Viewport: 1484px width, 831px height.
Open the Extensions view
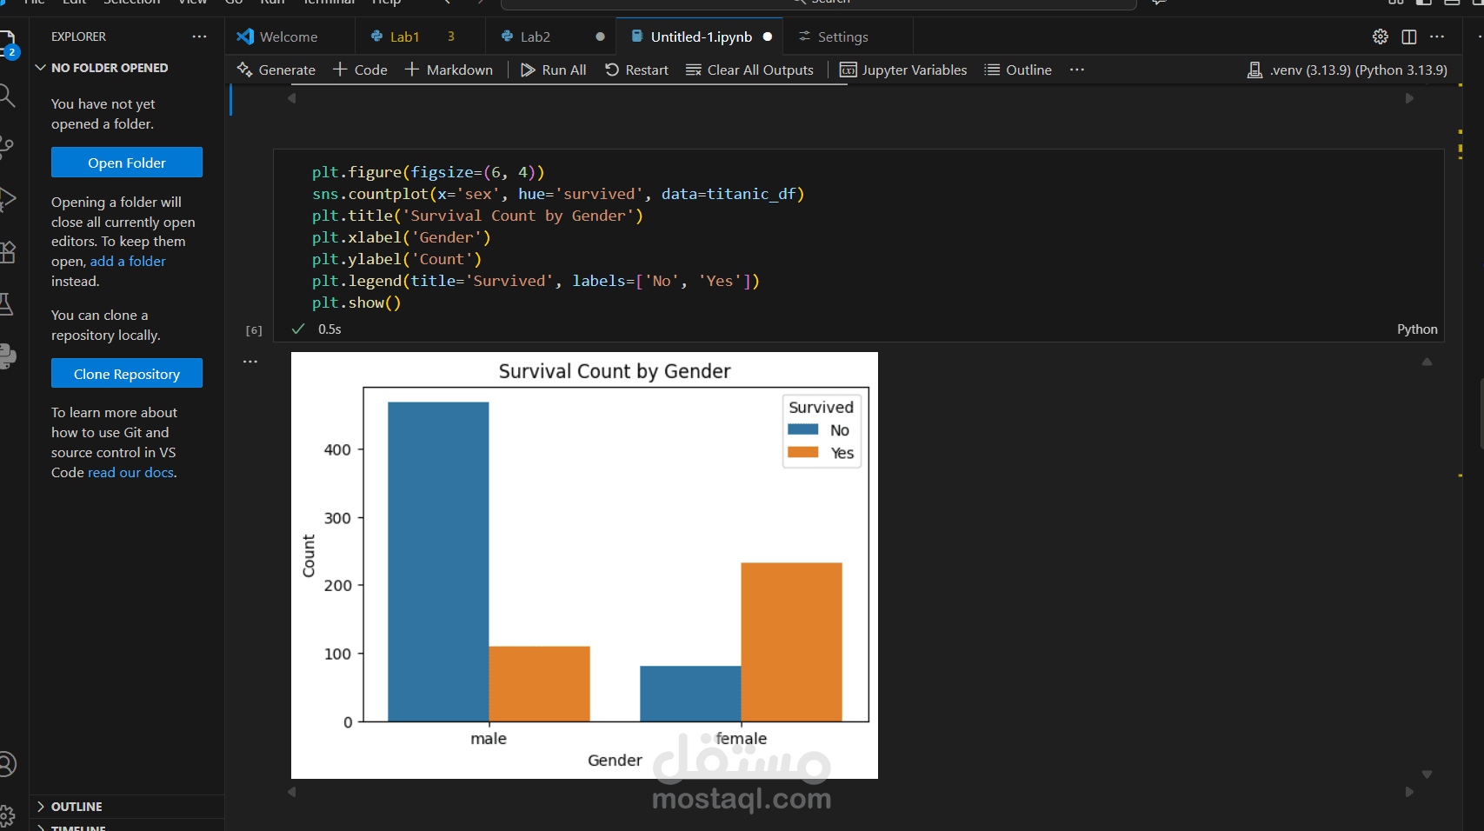click(7, 252)
